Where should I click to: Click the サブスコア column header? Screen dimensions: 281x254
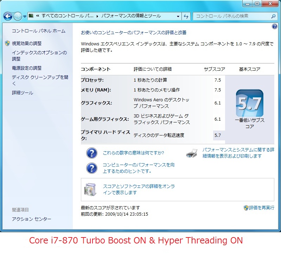tap(215, 69)
